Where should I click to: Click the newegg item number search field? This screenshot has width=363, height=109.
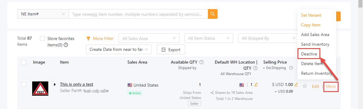coord(138,14)
